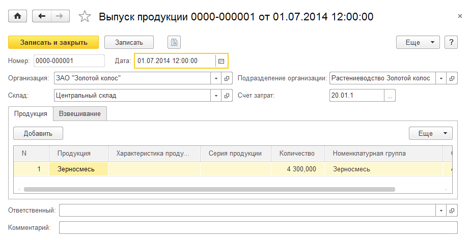This screenshot has height=240, width=470.
Task: Expand the Склад dropdown list
Action: coord(216,96)
